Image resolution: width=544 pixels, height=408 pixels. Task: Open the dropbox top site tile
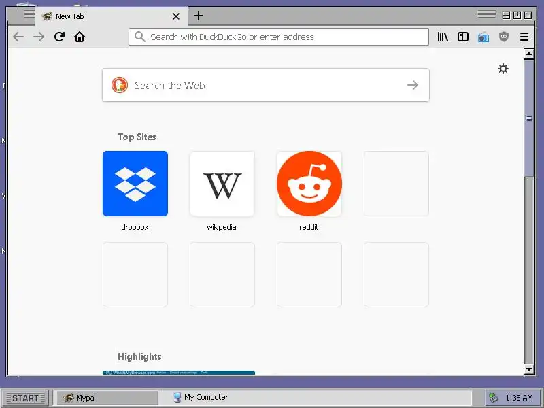(135, 184)
